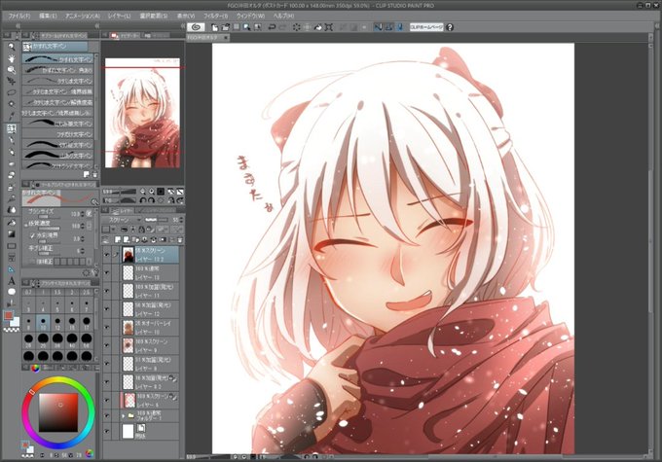Select the folder 1 layer row
This screenshot has height=462, width=662.
tap(140, 415)
